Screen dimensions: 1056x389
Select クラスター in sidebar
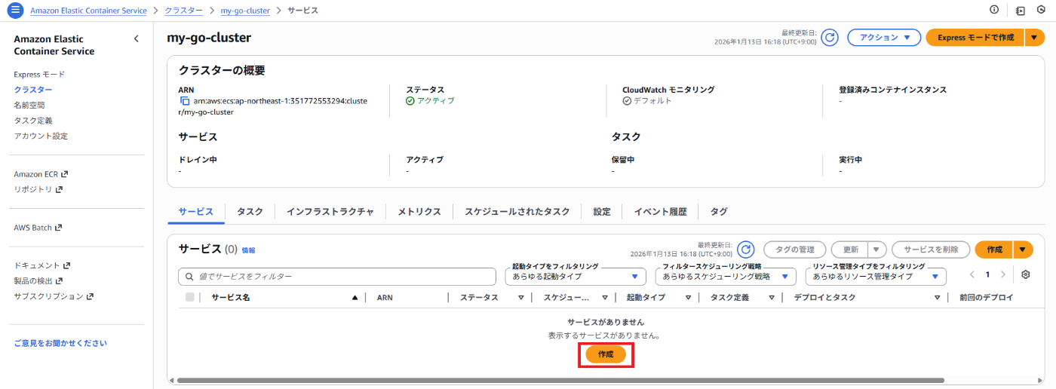tap(33, 90)
